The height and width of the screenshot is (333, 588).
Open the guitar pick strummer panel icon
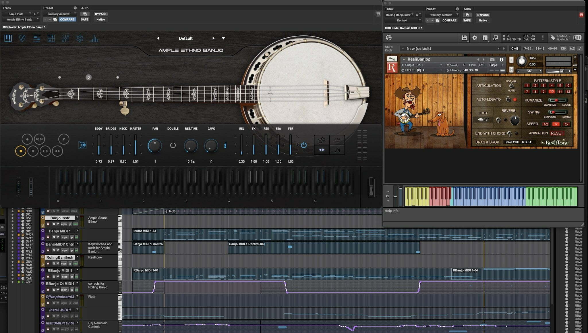coord(22,38)
